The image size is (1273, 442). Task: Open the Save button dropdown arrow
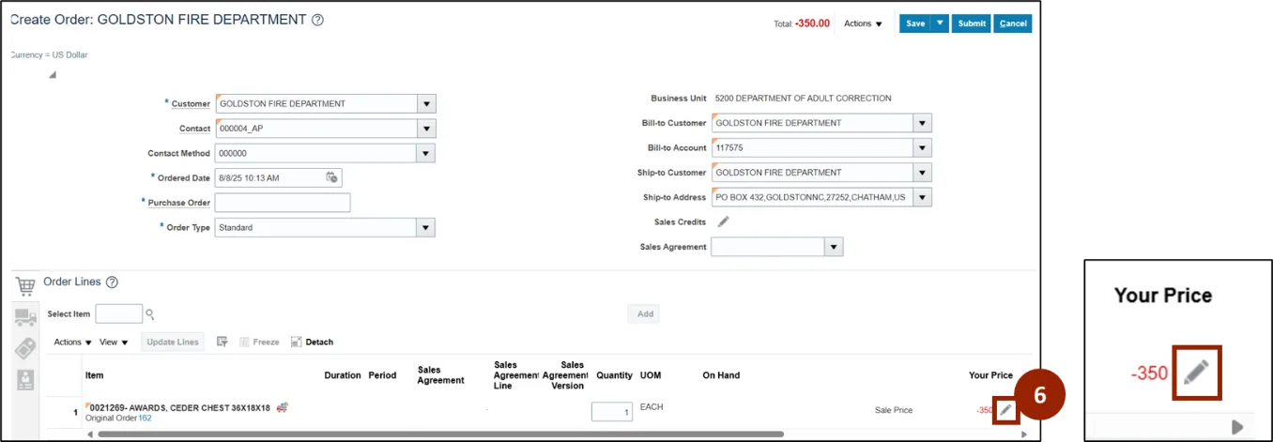[940, 23]
